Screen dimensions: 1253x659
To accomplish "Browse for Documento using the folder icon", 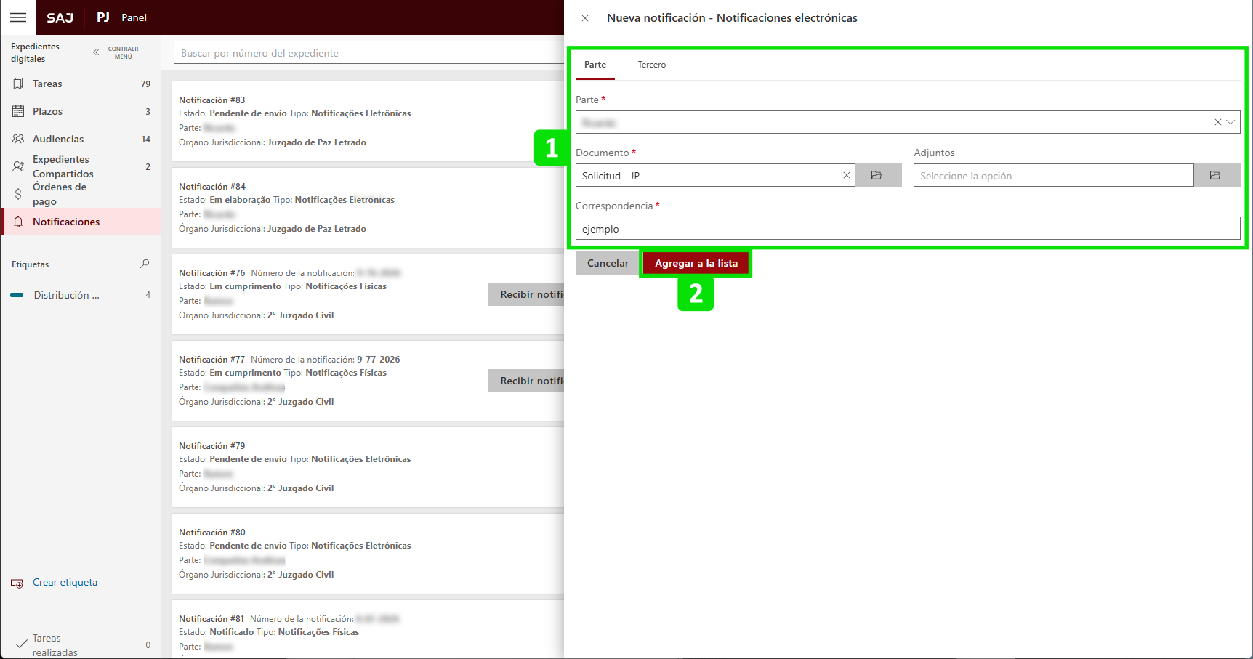I will point(877,175).
